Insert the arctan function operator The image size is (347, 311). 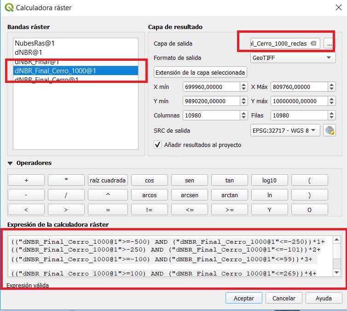point(229,195)
